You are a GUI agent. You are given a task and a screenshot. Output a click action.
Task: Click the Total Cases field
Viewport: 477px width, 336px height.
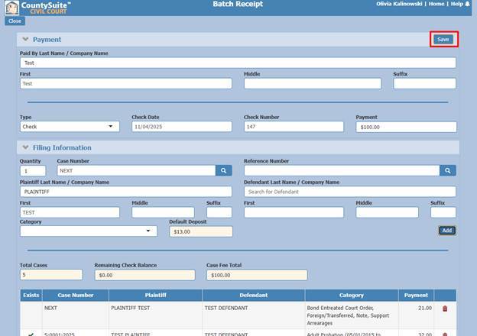51,275
